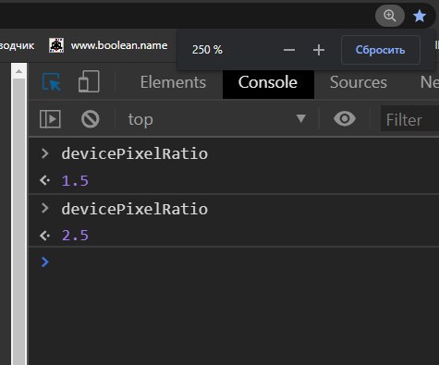Click the eye live expression icon
This screenshot has height=365, width=439.
point(345,118)
